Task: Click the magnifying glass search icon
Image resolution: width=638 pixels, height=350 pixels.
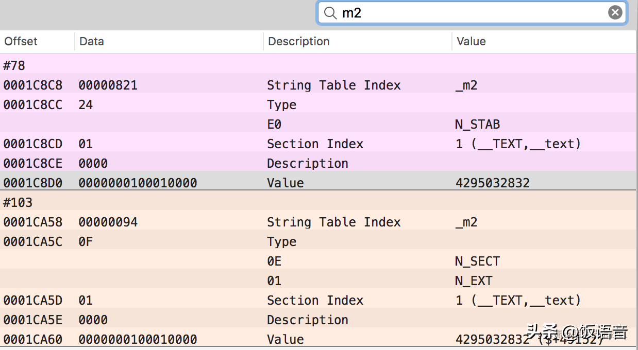Action: pyautogui.click(x=330, y=13)
